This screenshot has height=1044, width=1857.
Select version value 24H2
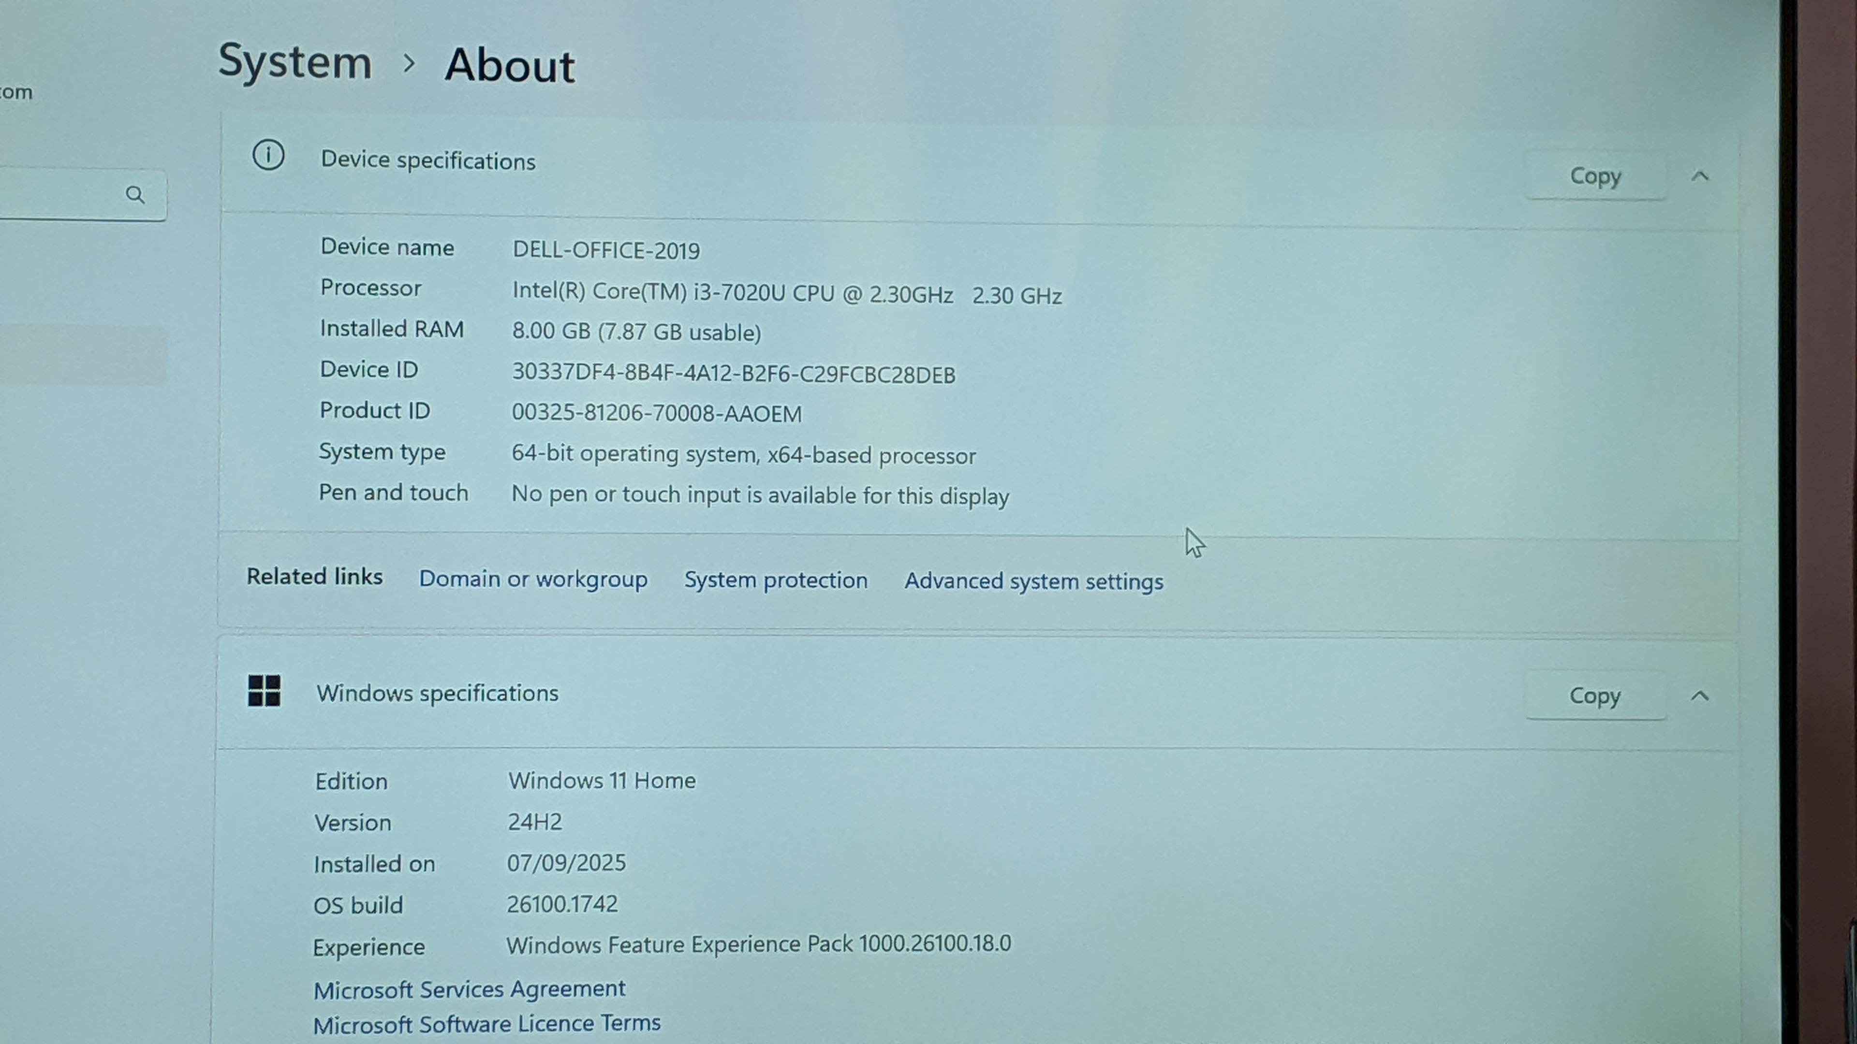tap(534, 821)
